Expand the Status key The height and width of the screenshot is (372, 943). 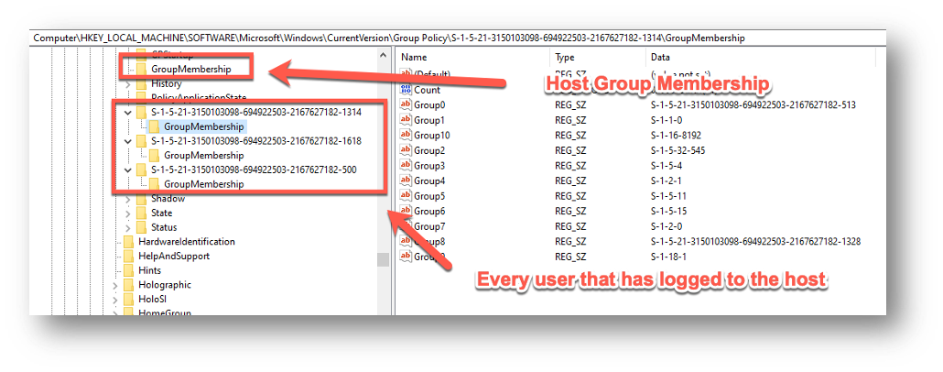[x=127, y=227]
